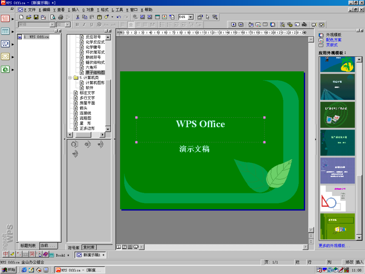Open the purple help book icon in the input bar
The height and width of the screenshot is (274, 365).
[45, 254]
